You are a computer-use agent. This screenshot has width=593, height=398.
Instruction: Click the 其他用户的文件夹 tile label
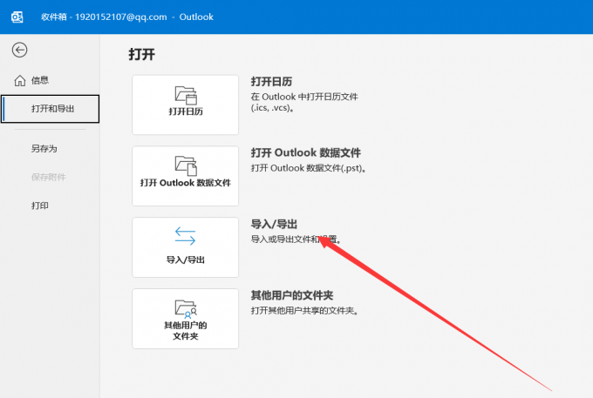pos(185,330)
